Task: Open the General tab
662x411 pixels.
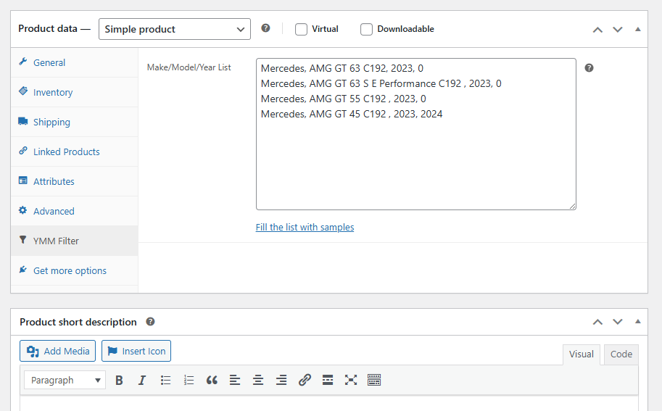Action: pos(74,62)
